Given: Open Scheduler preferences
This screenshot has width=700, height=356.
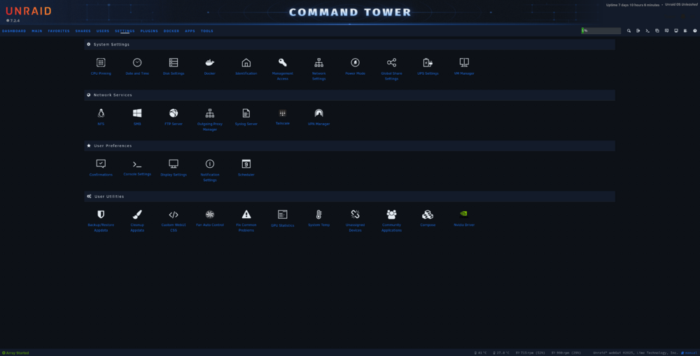Looking at the screenshot, I should pos(246,168).
